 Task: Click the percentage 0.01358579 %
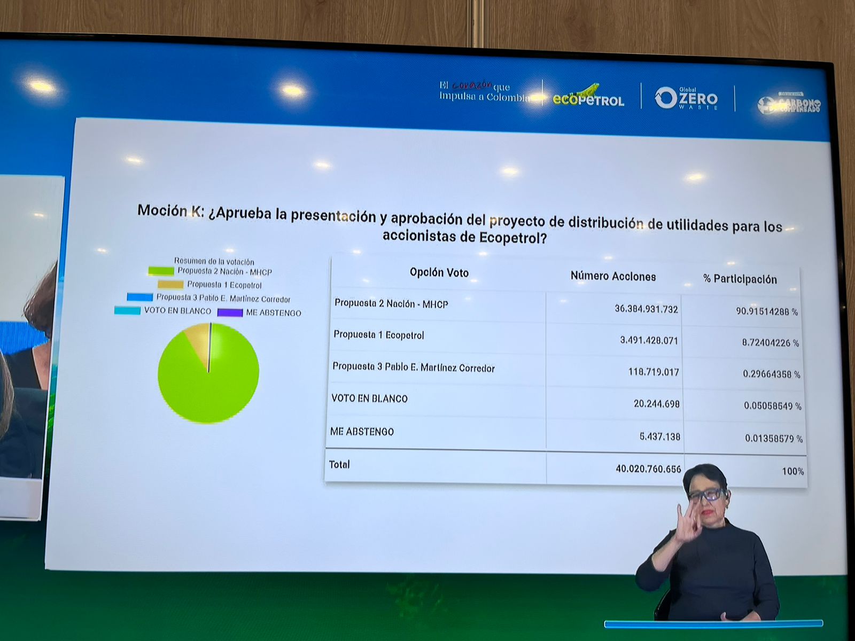click(774, 439)
